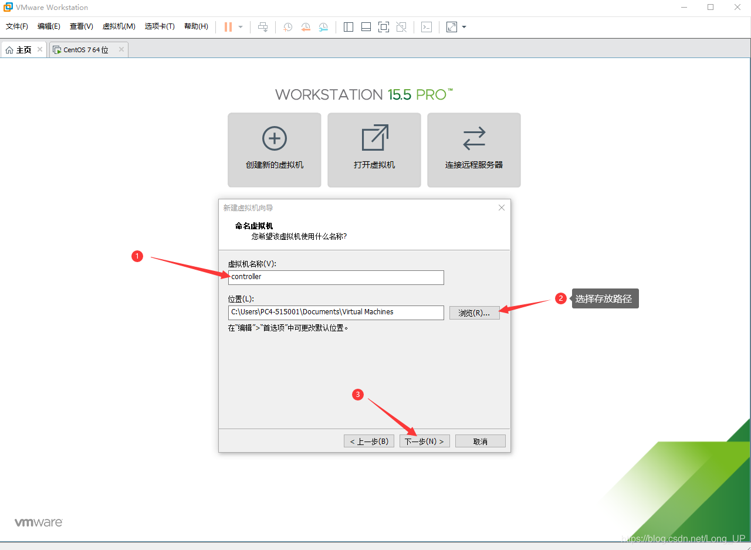Click the 取消 button in wizard
Image resolution: width=751 pixels, height=550 pixels.
click(x=481, y=441)
